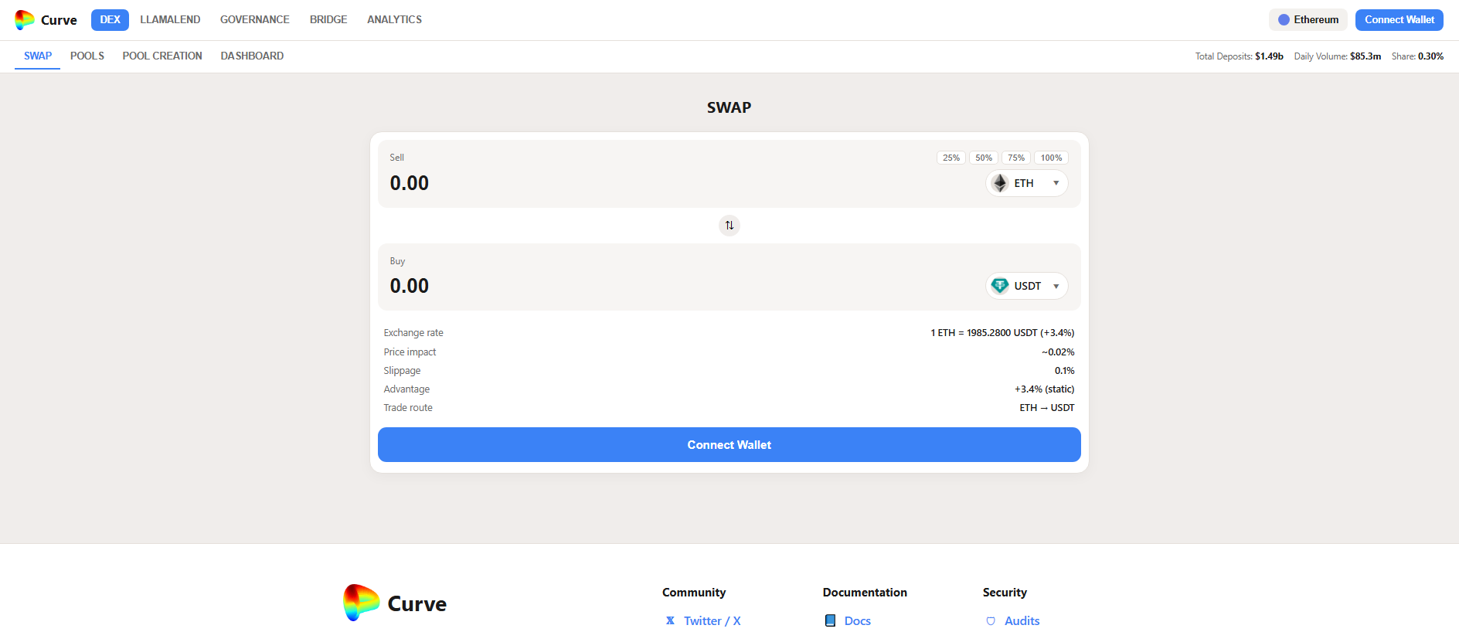Screen dimensions: 1459x632
Task: Click the Total Deposits $1.49b stat
Action: click(x=1239, y=56)
